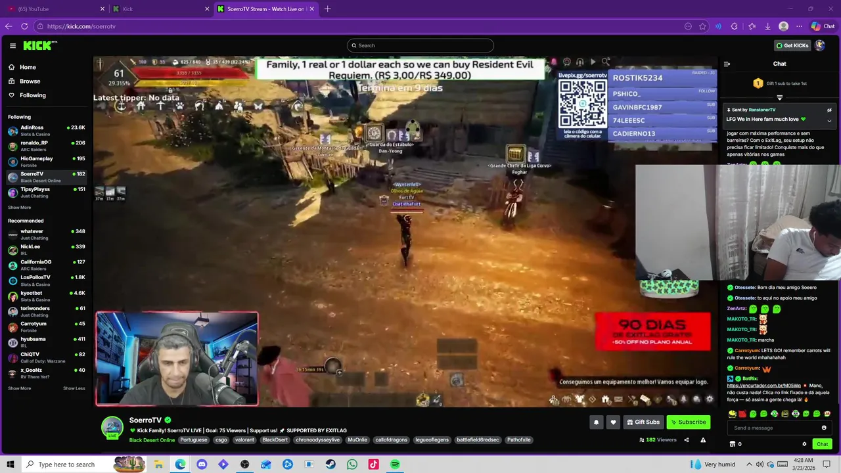This screenshot has height=473, width=841.
Task: Open Black Desert Online category link
Action: [152, 440]
